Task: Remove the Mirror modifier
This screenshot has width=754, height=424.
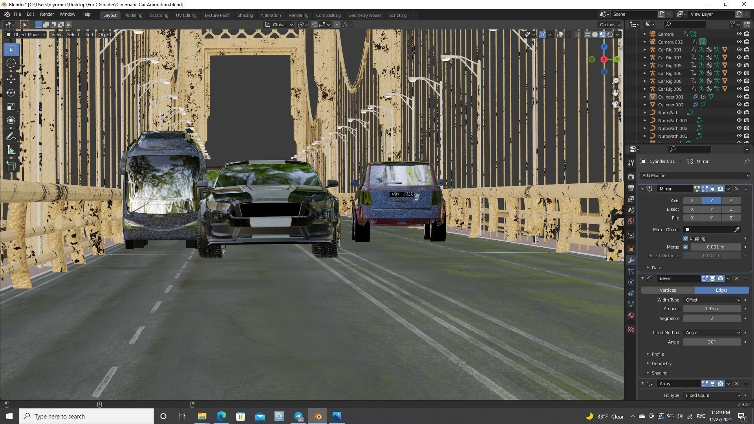Action: 737,189
